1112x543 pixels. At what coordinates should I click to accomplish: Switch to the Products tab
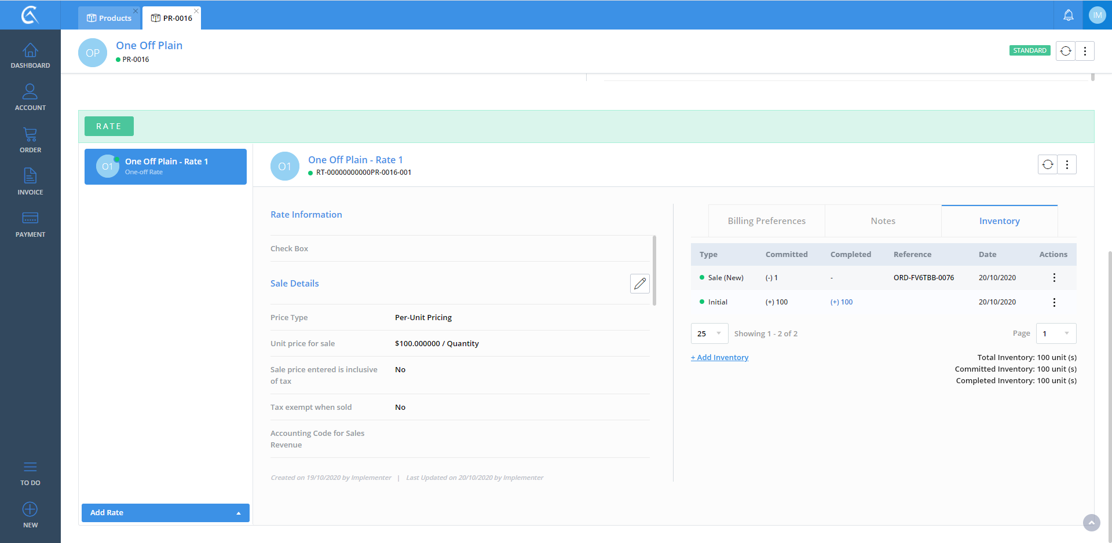[x=109, y=18]
